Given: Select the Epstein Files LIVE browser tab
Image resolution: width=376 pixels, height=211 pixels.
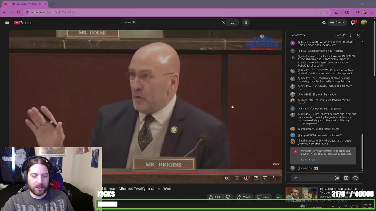Looking at the screenshot, I should (23, 4).
